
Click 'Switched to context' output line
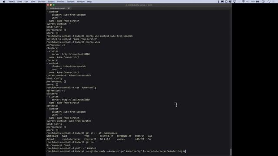click(73, 39)
